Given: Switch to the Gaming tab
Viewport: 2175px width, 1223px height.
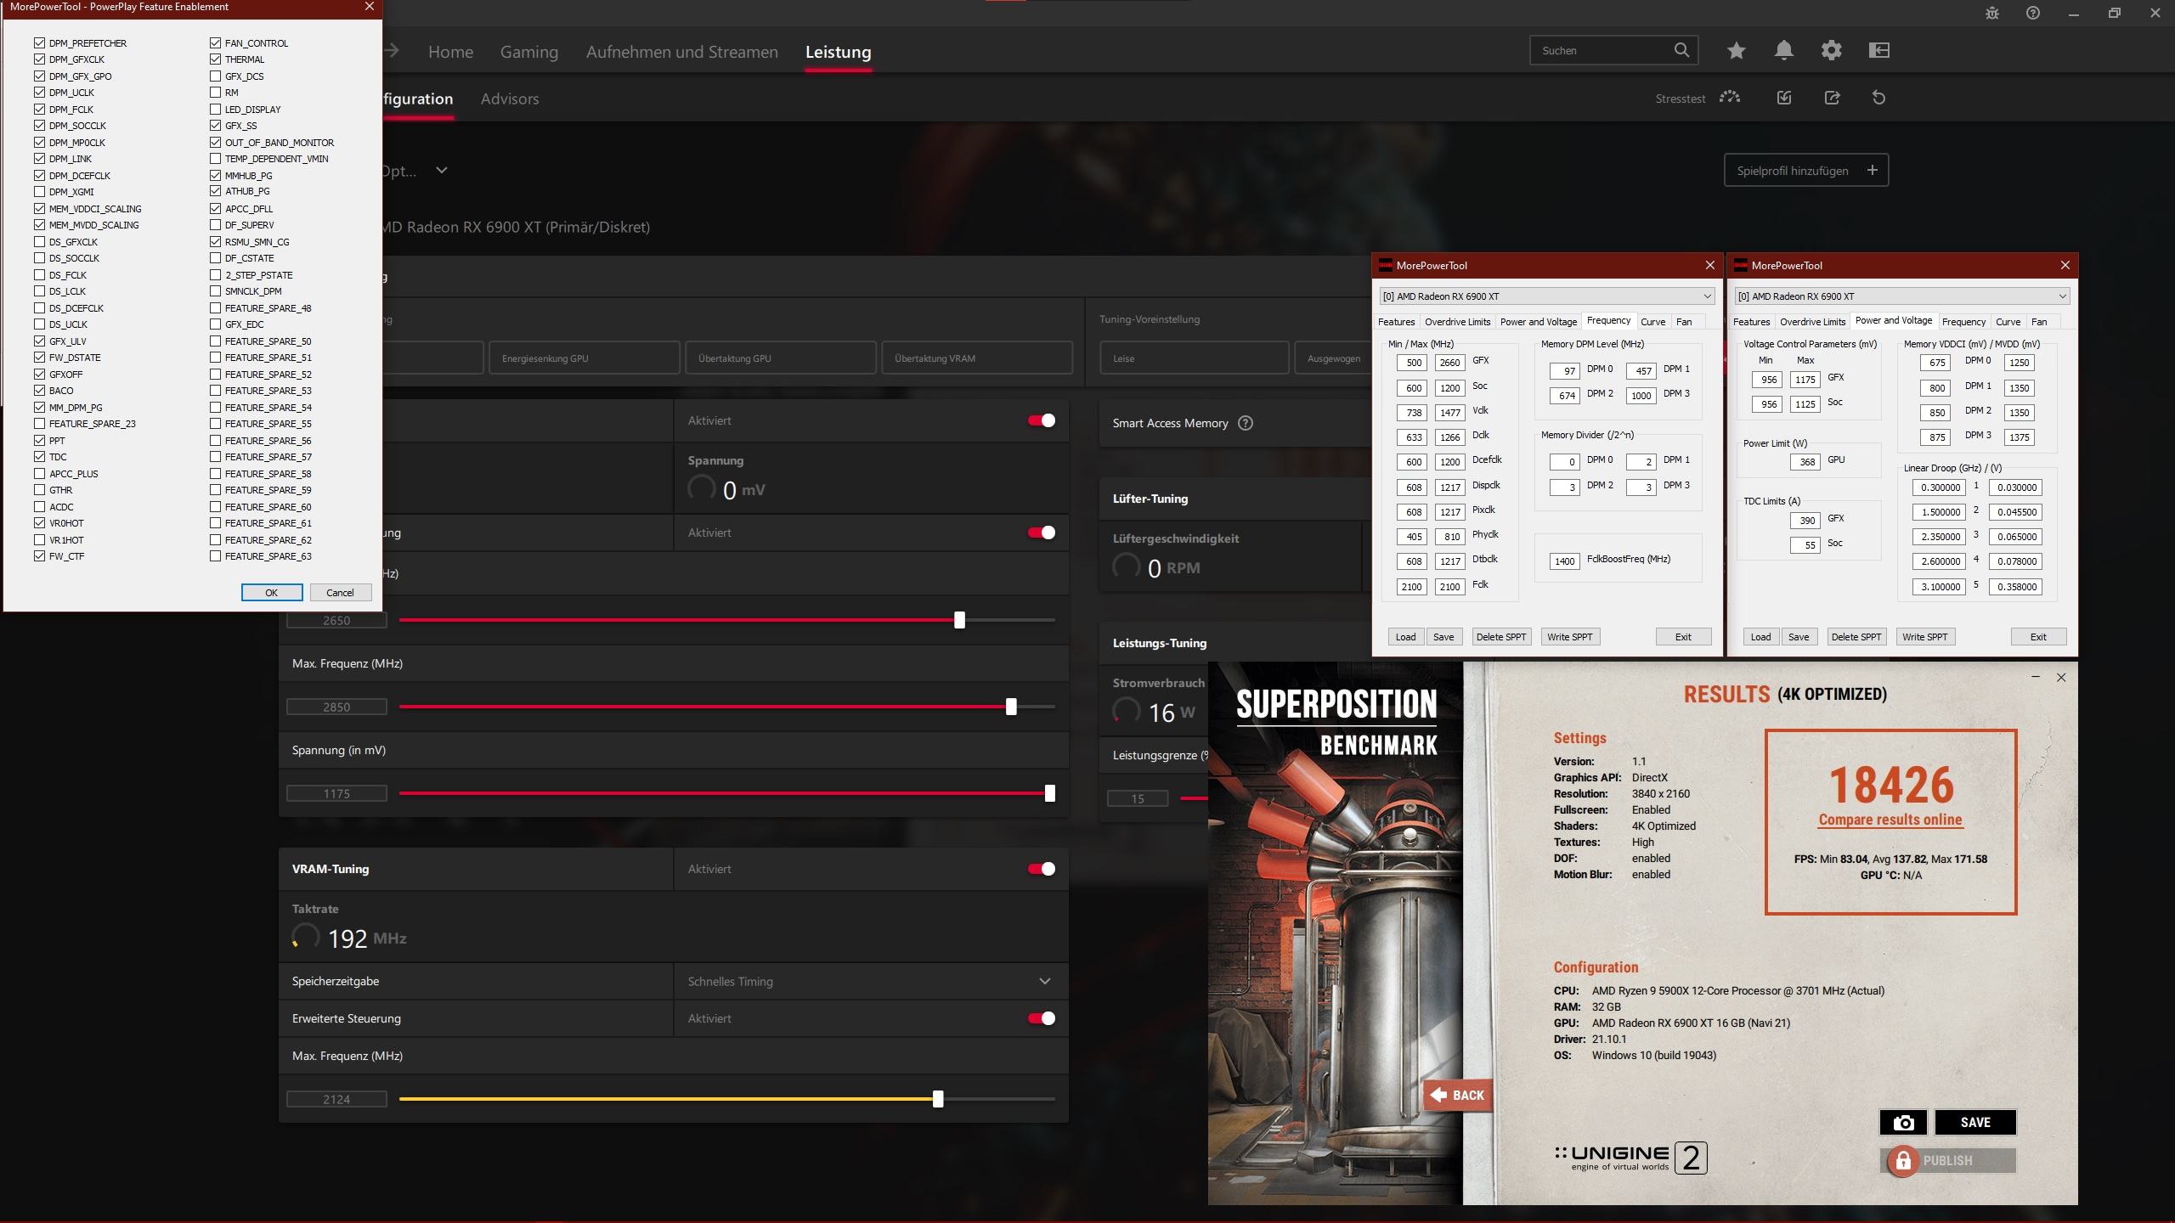Looking at the screenshot, I should coord(528,52).
